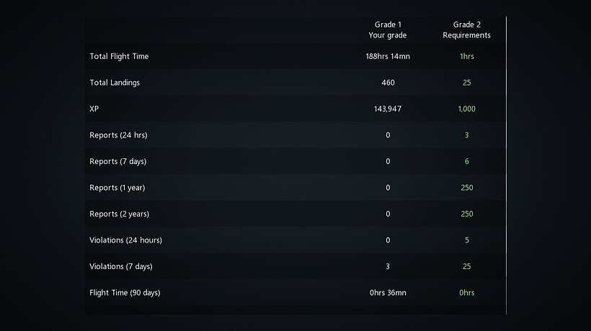The image size is (591, 331).
Task: Click the green 1,000 XP requirement
Action: (466, 109)
